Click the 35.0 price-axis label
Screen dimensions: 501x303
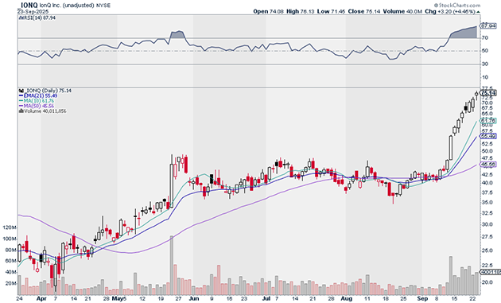point(487,202)
